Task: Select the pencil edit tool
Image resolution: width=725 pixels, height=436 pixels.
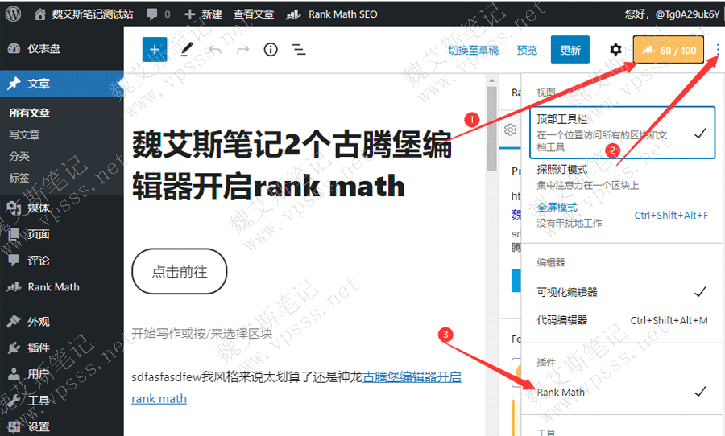Action: [x=187, y=49]
